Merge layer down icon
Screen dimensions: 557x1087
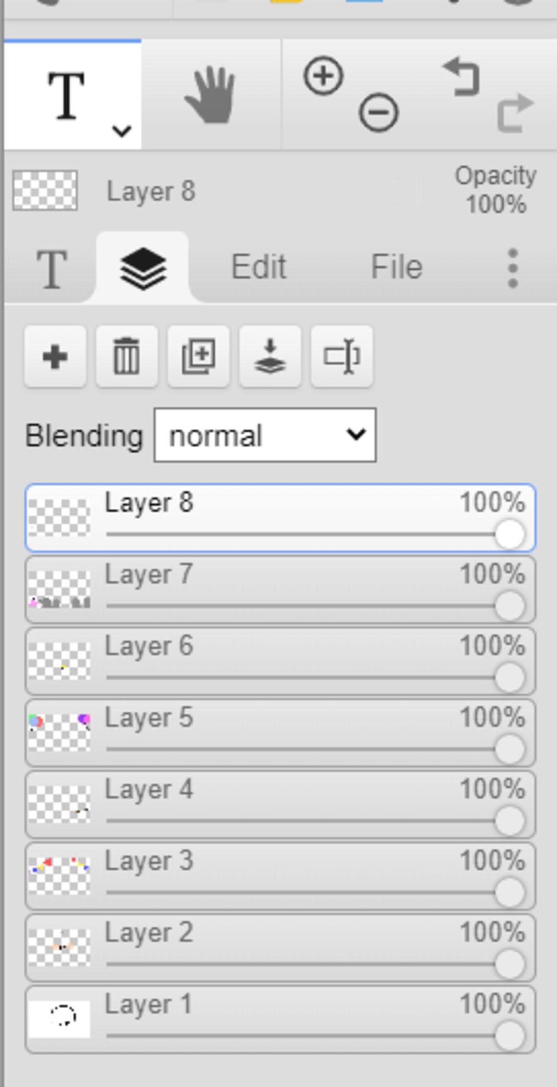[x=270, y=357]
